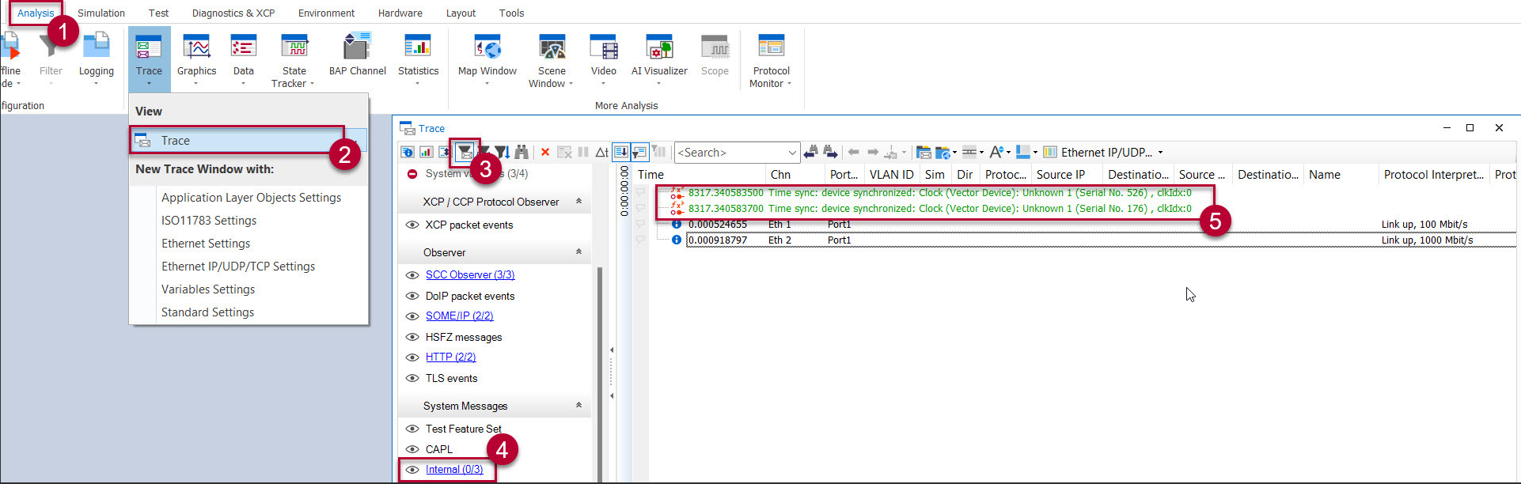1521x484 pixels.
Task: Expand the State Tracker dropdown arrow
Action: (x=312, y=84)
